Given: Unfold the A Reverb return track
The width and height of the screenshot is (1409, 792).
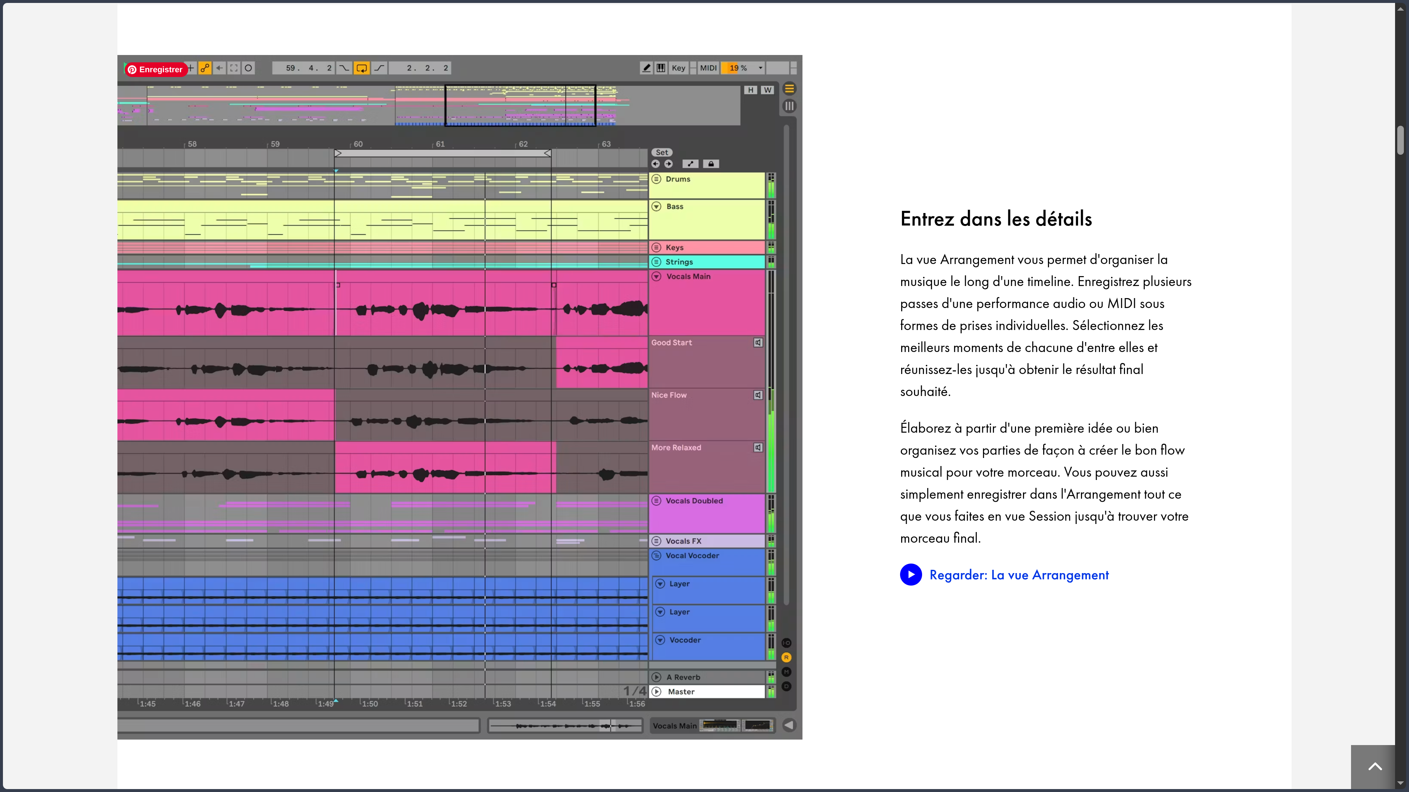Looking at the screenshot, I should tap(656, 677).
